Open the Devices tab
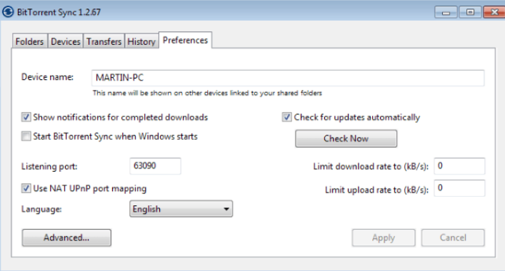This screenshot has width=505, height=271. 66,41
